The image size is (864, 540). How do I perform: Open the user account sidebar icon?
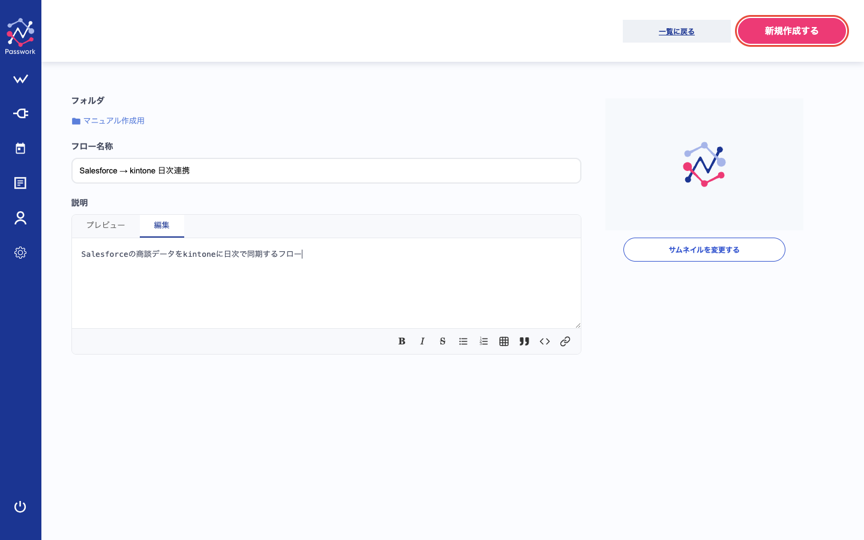pos(20,218)
